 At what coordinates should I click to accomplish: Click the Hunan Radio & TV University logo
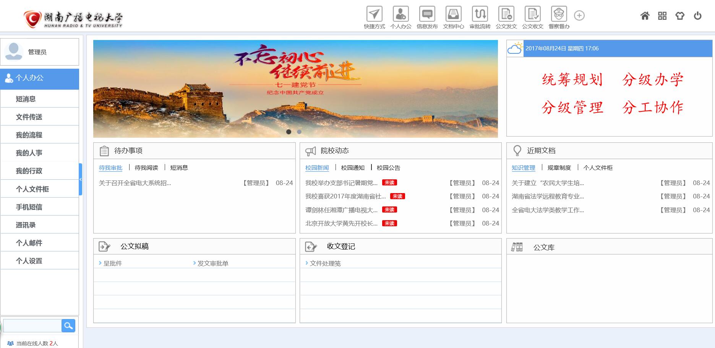[73, 18]
